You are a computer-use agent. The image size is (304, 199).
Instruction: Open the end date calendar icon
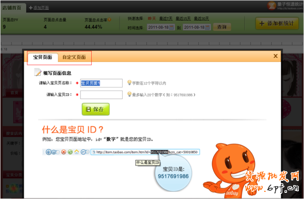pyautogui.click(x=207, y=27)
